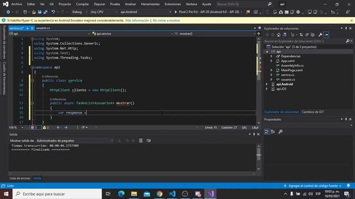Viewport: 355px width, 199px height.
Task: Click Sync with Active Document icon
Action: (x=301, y=35)
